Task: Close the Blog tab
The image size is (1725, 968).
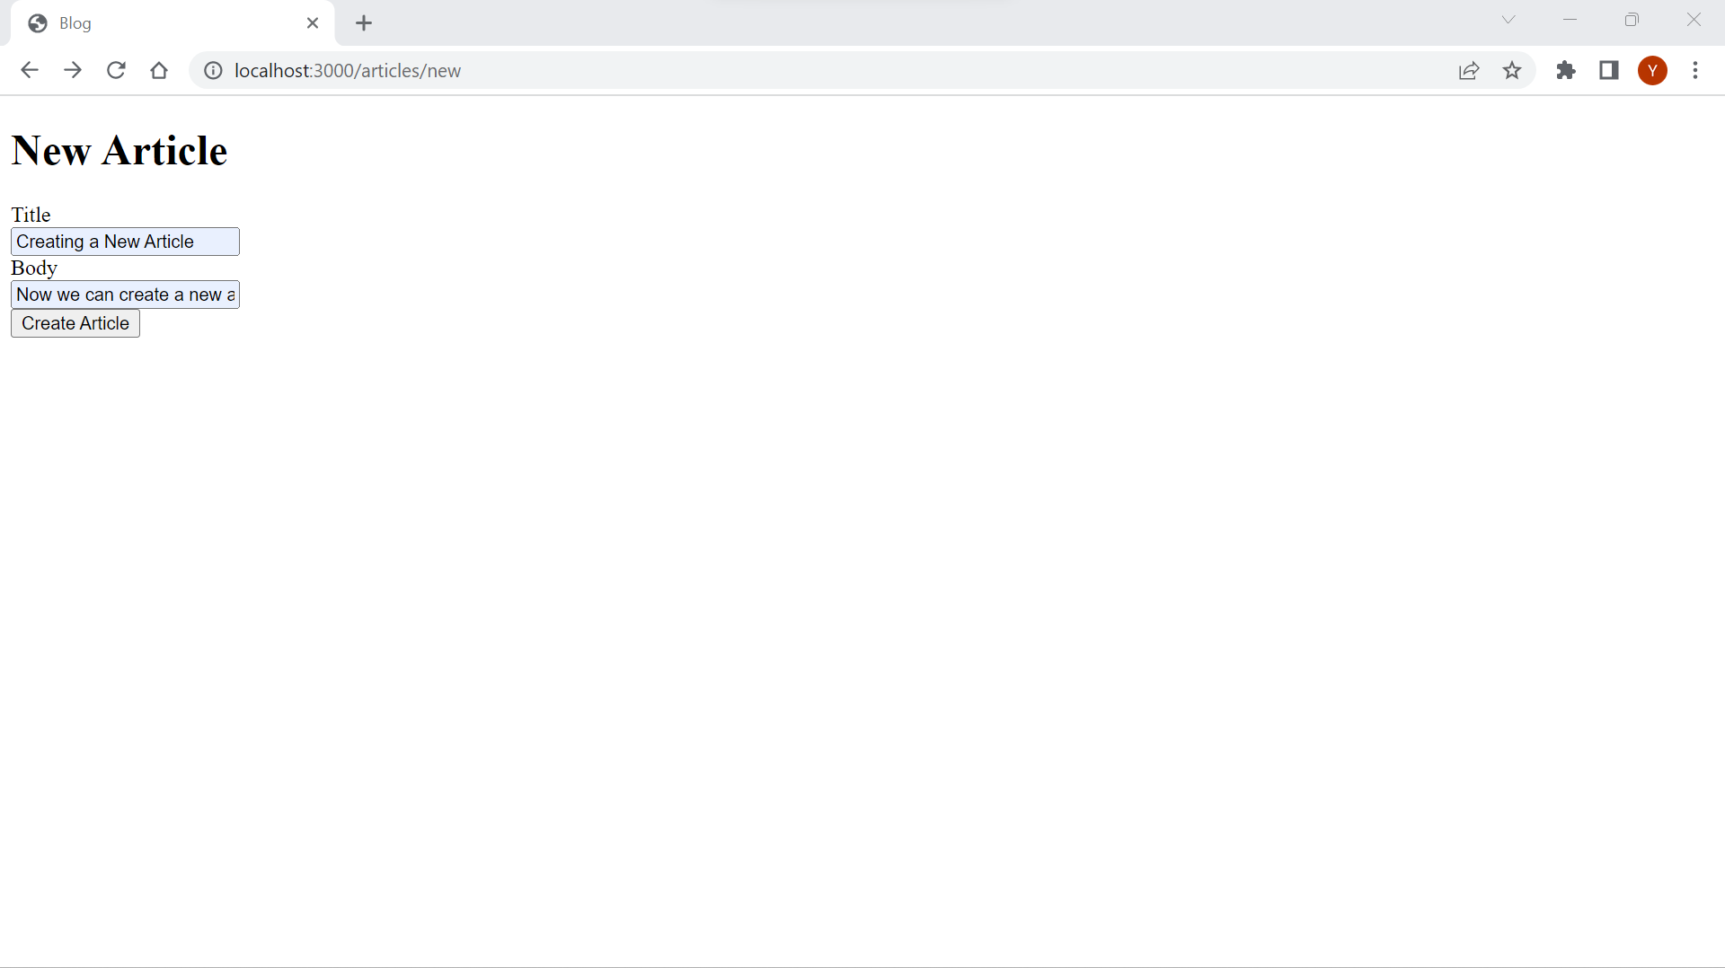Action: pos(313,23)
